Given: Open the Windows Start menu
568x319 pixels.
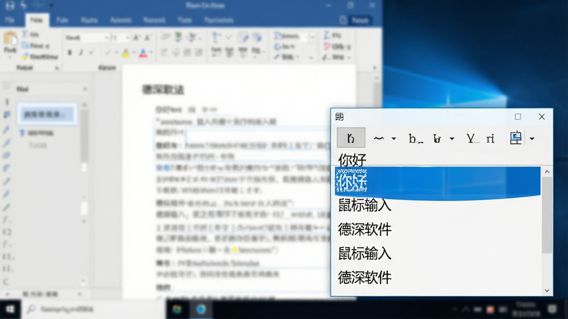Looking at the screenshot, I should [x=10, y=309].
